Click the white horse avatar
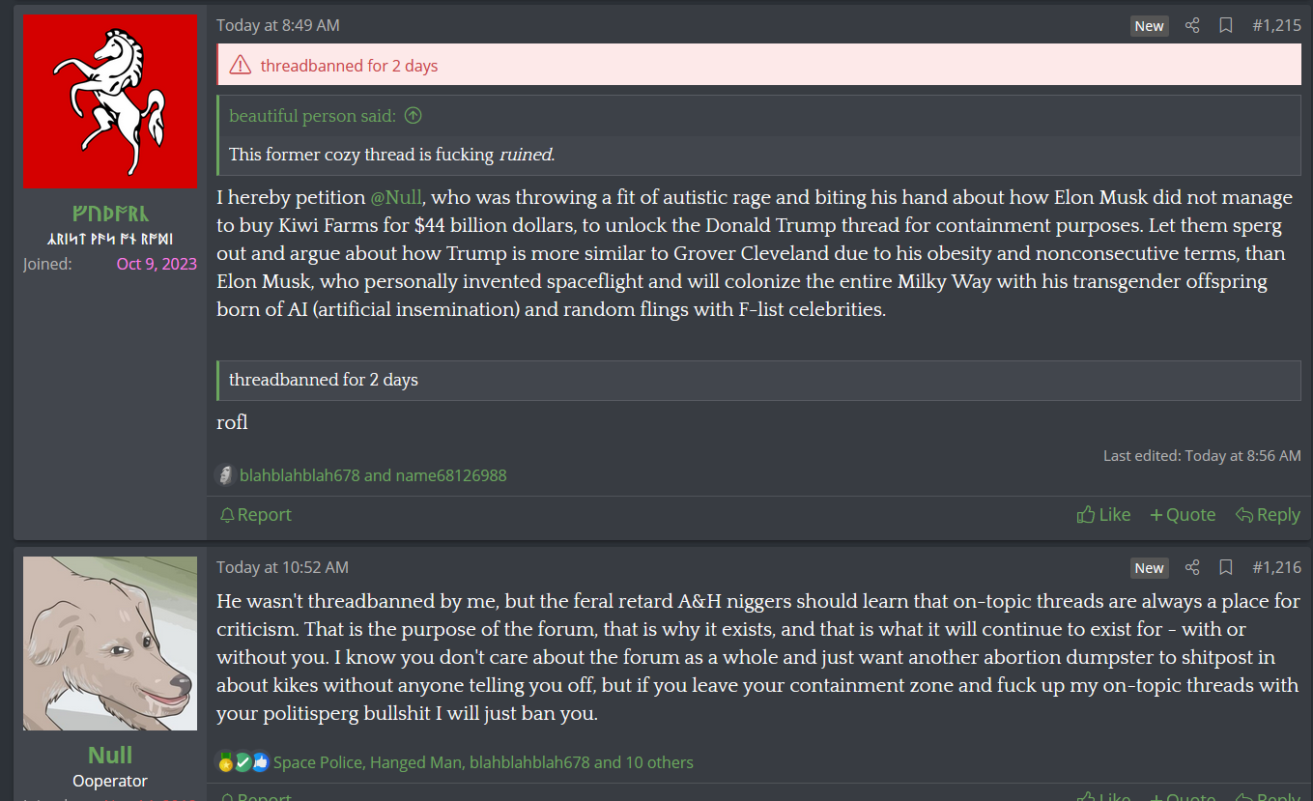The width and height of the screenshot is (1313, 801). tap(110, 102)
